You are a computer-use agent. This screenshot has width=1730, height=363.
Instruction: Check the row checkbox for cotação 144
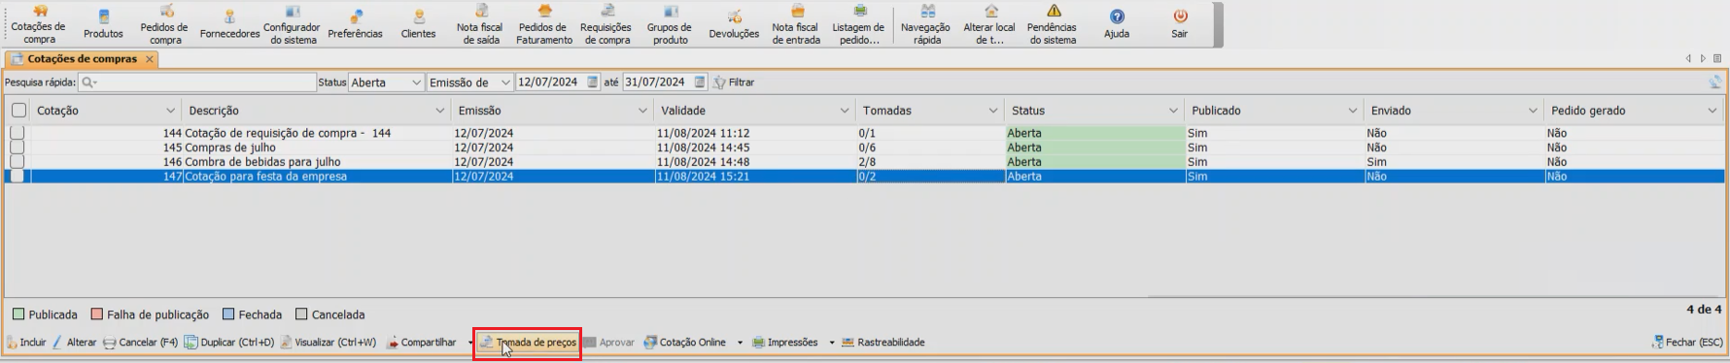tap(17, 133)
